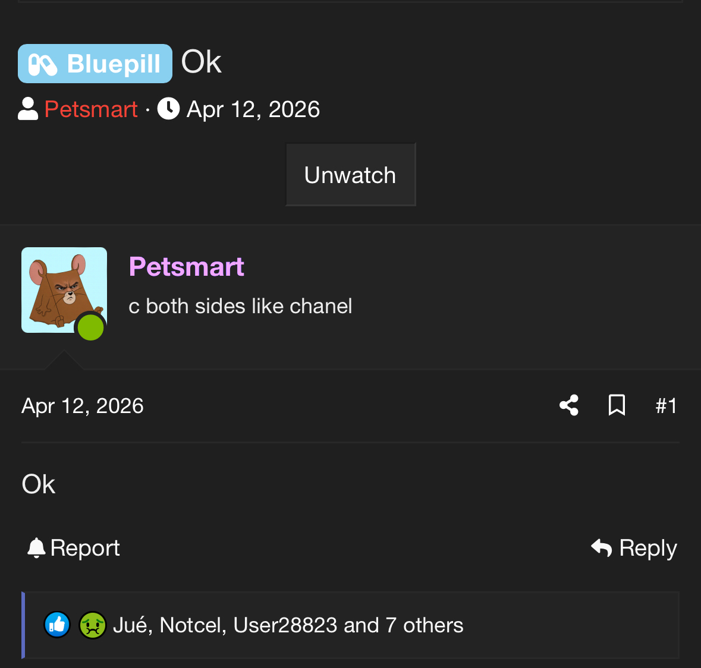Click the green online status indicator
The width and height of the screenshot is (701, 668).
[x=91, y=327]
